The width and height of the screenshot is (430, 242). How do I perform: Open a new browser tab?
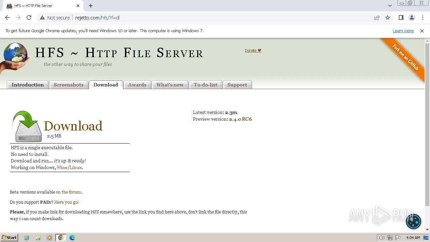click(x=91, y=6)
